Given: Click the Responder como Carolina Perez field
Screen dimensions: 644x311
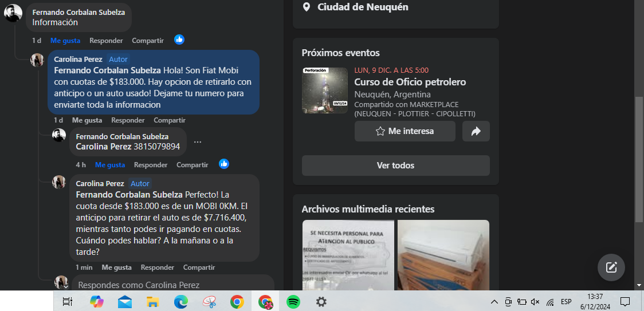Looking at the screenshot, I should point(172,285).
